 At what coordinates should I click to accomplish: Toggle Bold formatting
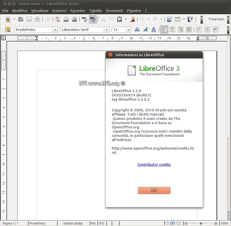pyautogui.click(x=137, y=29)
